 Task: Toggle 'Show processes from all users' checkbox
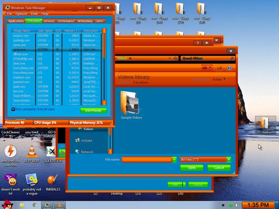(13, 109)
